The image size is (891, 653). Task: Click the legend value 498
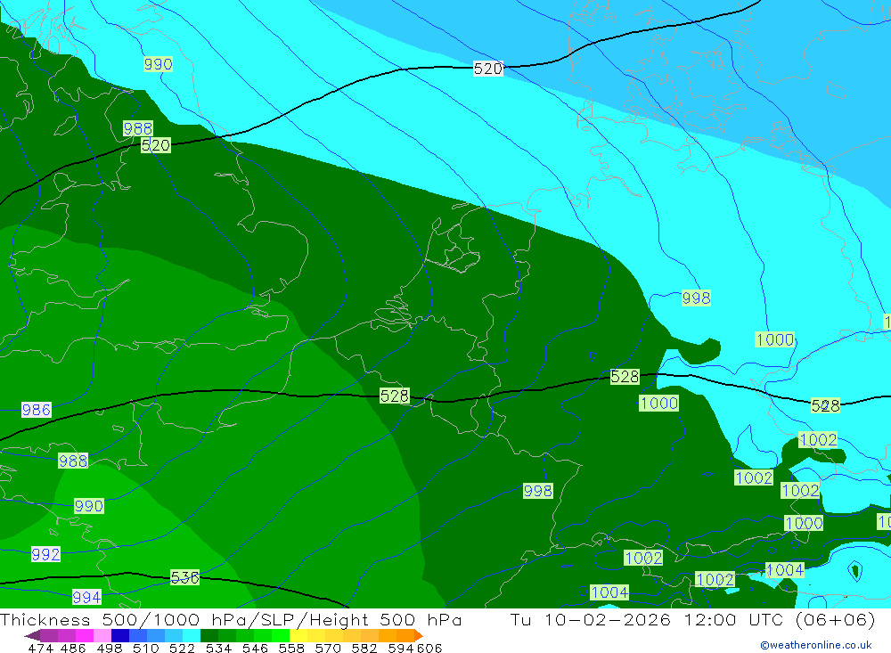(x=110, y=648)
